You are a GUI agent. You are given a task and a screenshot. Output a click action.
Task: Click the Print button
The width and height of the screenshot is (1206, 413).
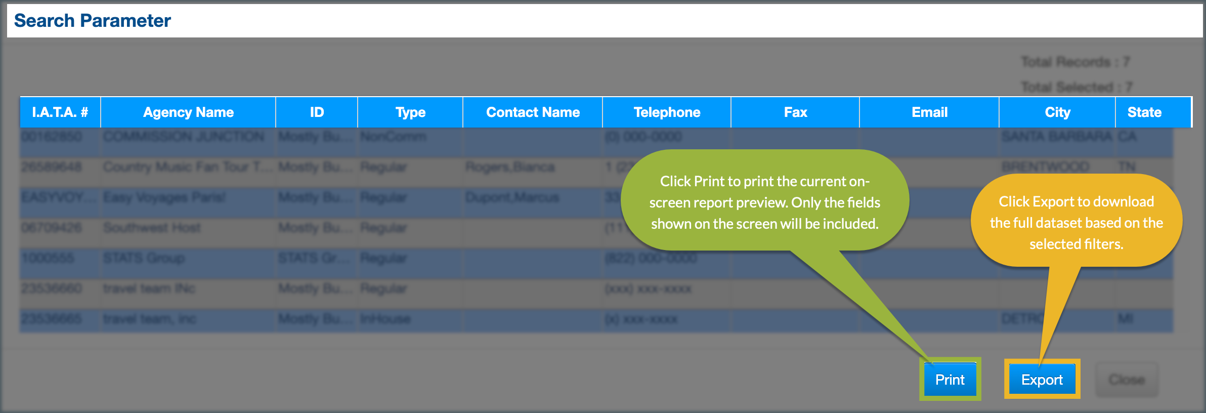[950, 380]
